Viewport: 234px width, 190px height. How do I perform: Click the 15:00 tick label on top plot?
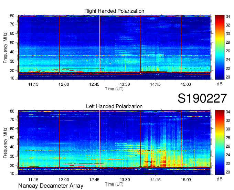[x=185, y=84]
